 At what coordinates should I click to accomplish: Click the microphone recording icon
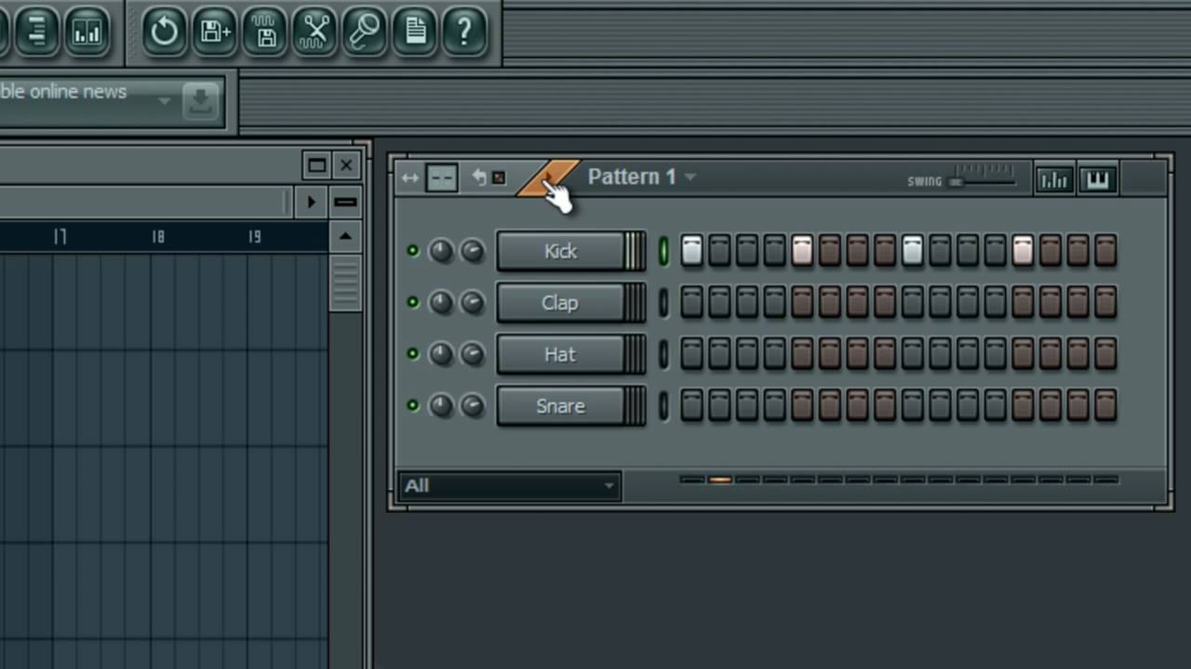coord(365,32)
